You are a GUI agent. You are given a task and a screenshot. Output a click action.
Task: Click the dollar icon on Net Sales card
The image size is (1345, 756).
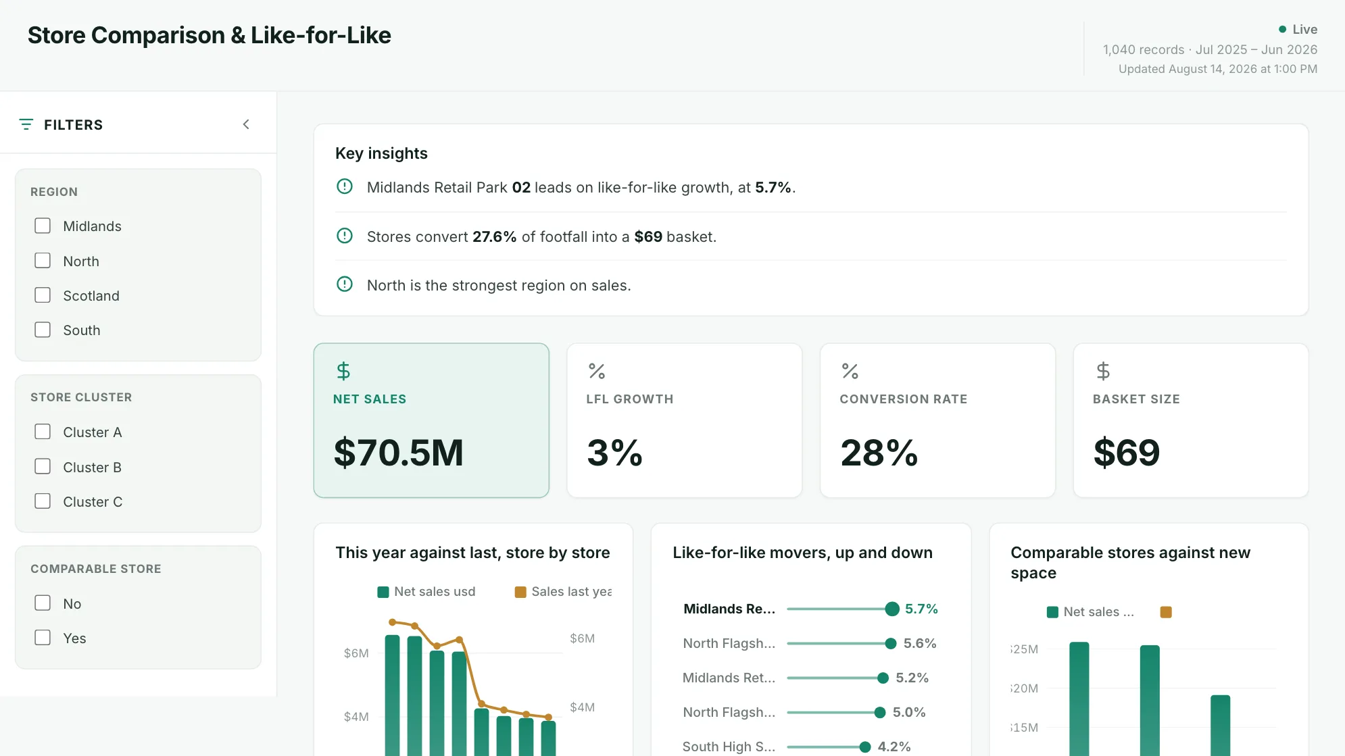pyautogui.click(x=343, y=371)
